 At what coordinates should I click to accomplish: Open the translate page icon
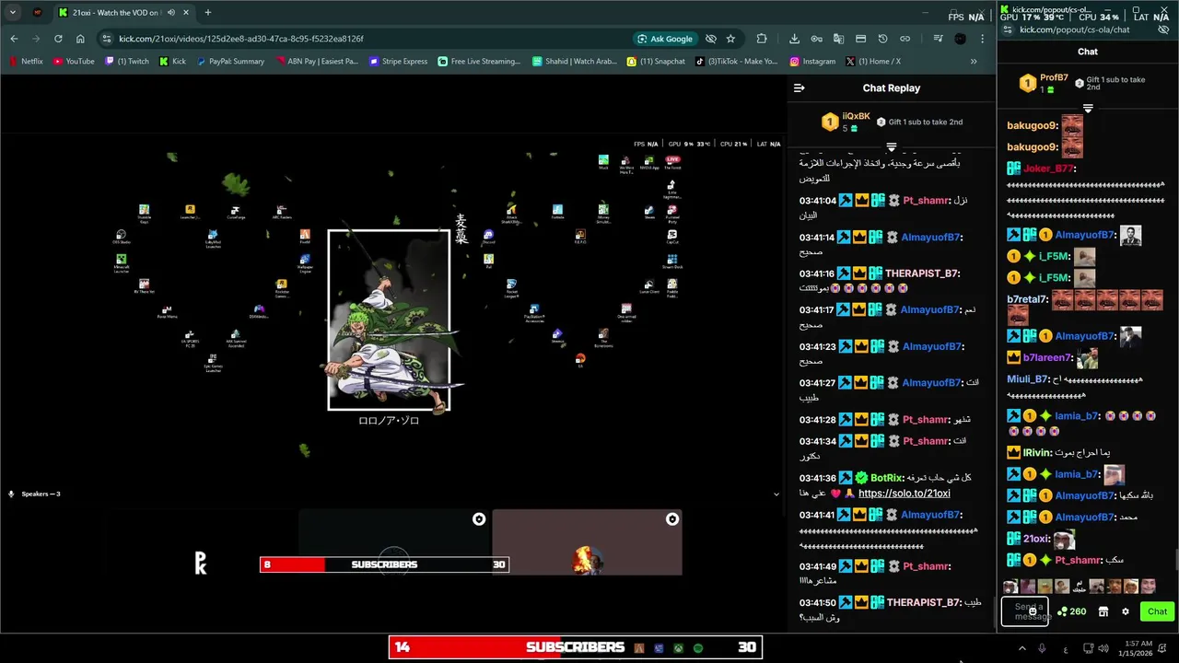[838, 39]
